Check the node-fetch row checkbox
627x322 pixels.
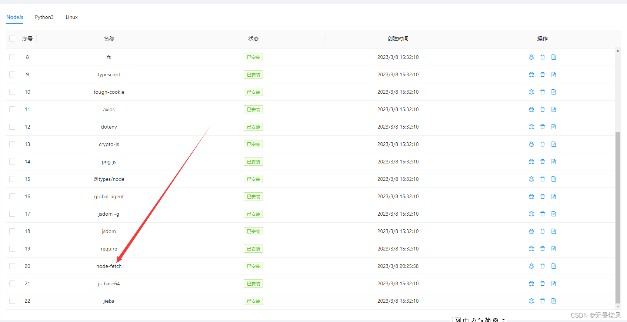point(12,266)
